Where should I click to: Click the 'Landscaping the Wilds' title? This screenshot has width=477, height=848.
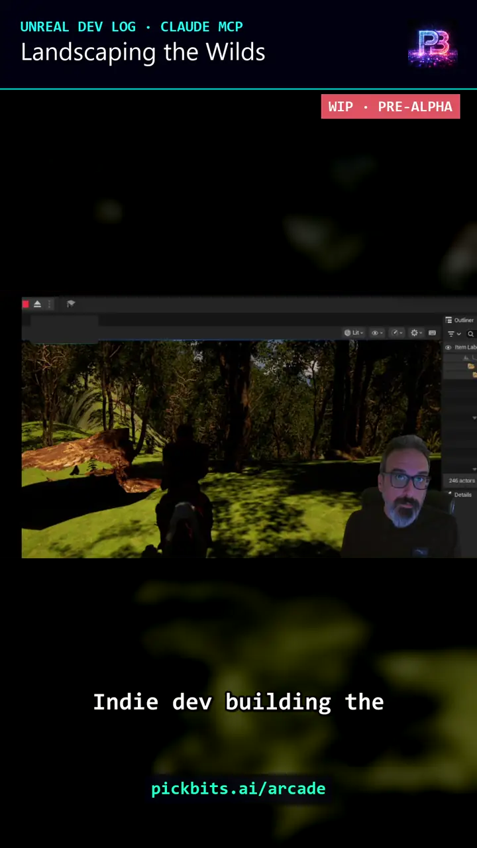(143, 52)
